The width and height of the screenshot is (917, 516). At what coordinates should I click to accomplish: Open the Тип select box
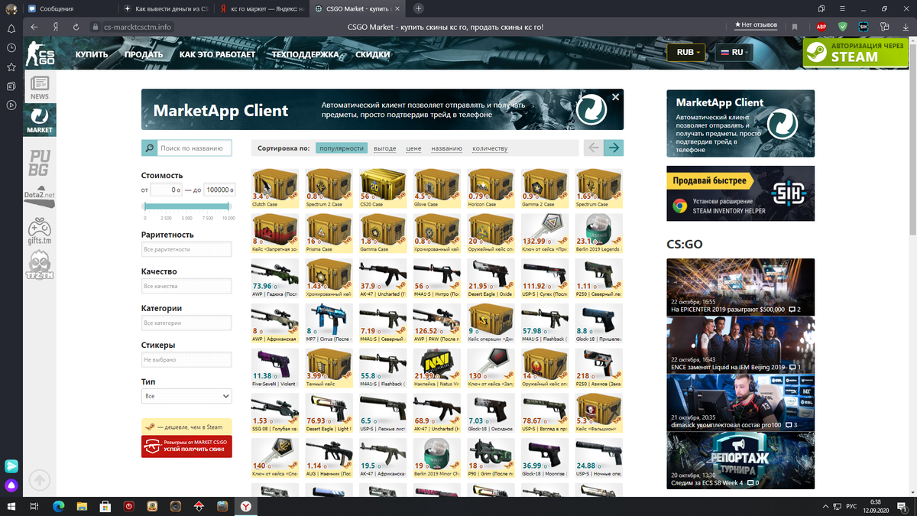186,396
